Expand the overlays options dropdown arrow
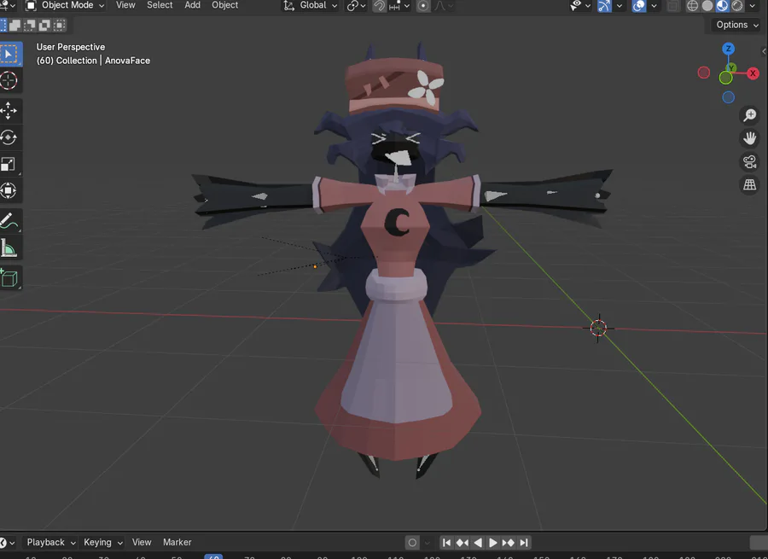This screenshot has width=768, height=559. [654, 6]
